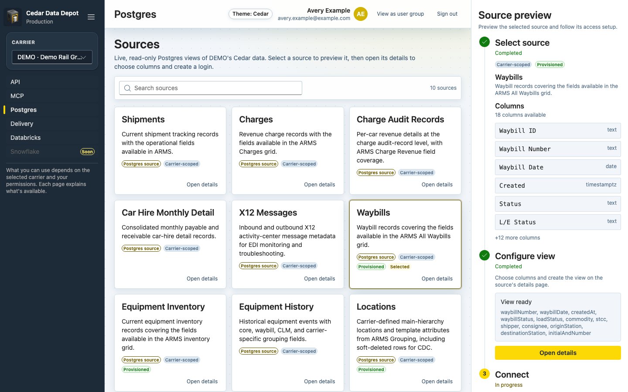The image size is (628, 392).
Task: Select the Shipments source card title
Action: coord(143,119)
